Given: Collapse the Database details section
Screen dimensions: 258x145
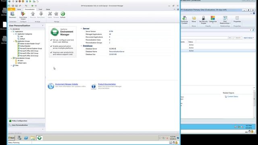Looking at the screenshot, I should point(81,46).
